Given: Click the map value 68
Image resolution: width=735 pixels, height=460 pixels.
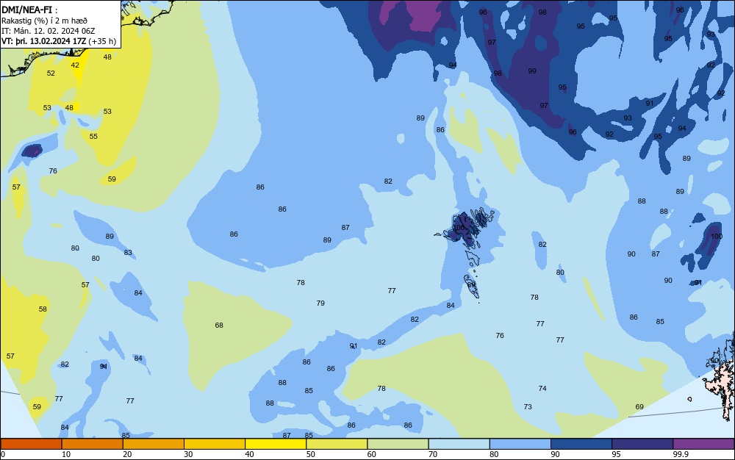Looking at the screenshot, I should [x=219, y=325].
